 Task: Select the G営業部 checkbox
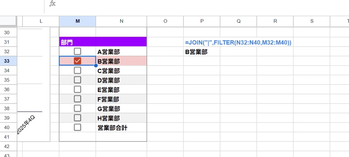[77, 108]
